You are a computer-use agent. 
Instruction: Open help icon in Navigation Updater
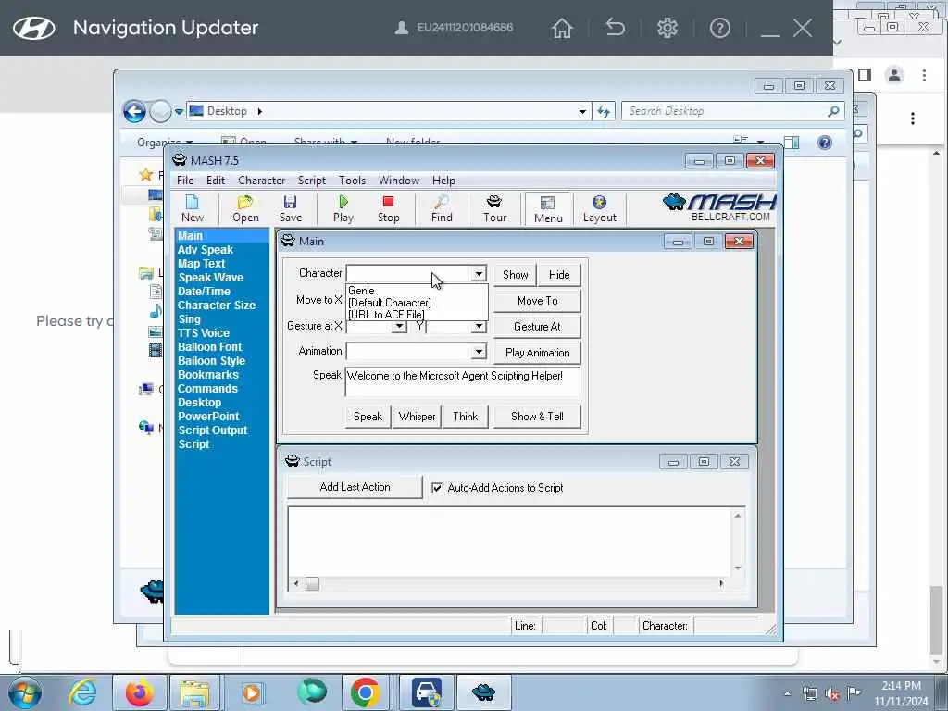(720, 28)
